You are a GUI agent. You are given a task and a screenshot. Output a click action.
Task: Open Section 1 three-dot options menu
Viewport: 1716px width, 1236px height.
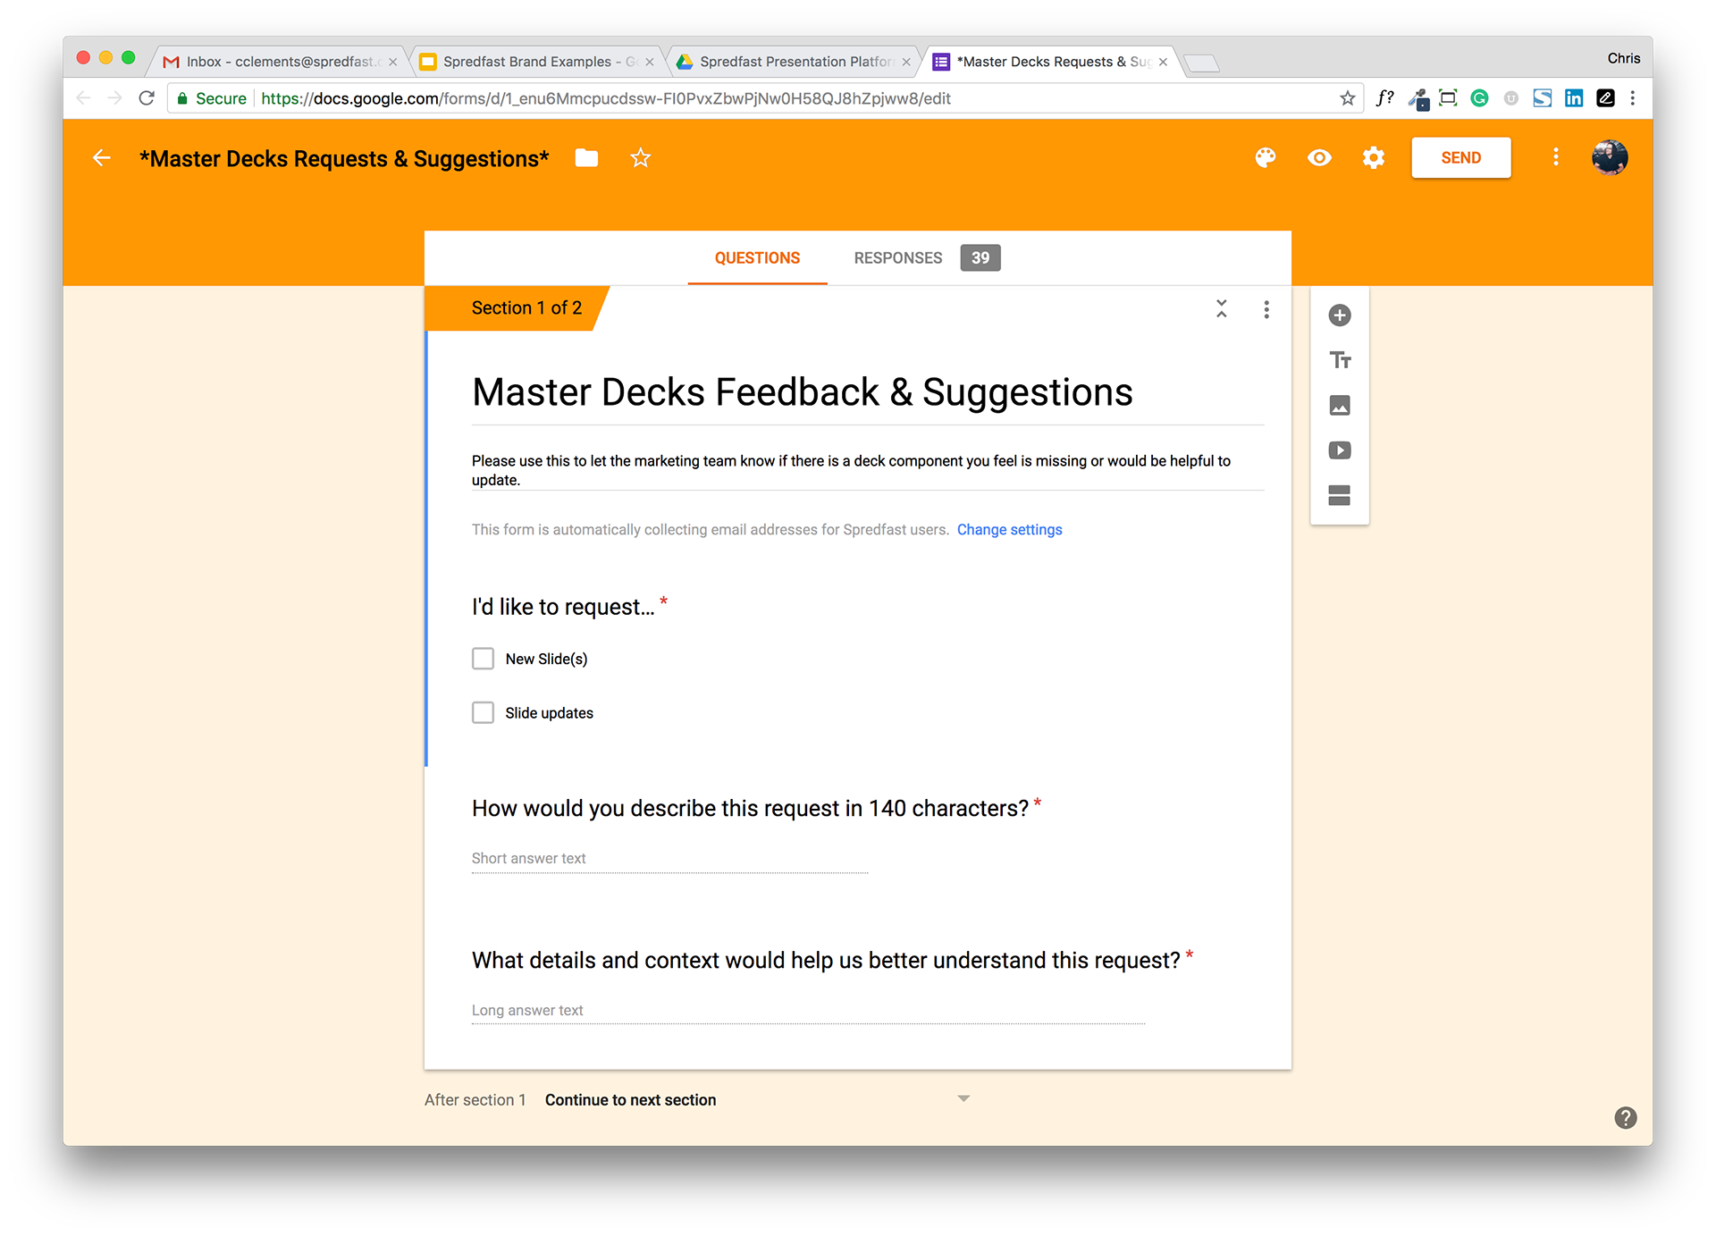click(x=1266, y=309)
